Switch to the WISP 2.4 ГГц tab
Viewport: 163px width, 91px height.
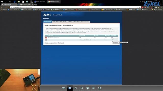tap(77, 22)
